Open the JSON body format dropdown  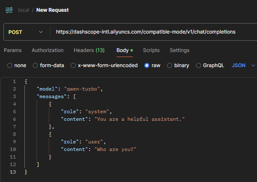coord(243,65)
